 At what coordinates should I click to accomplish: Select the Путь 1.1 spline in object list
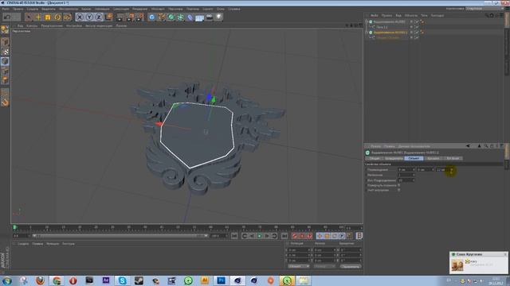coord(382,27)
